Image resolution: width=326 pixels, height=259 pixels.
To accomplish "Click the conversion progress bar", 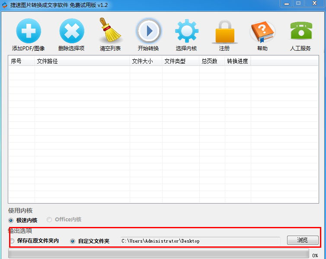I will pyautogui.click(x=158, y=254).
